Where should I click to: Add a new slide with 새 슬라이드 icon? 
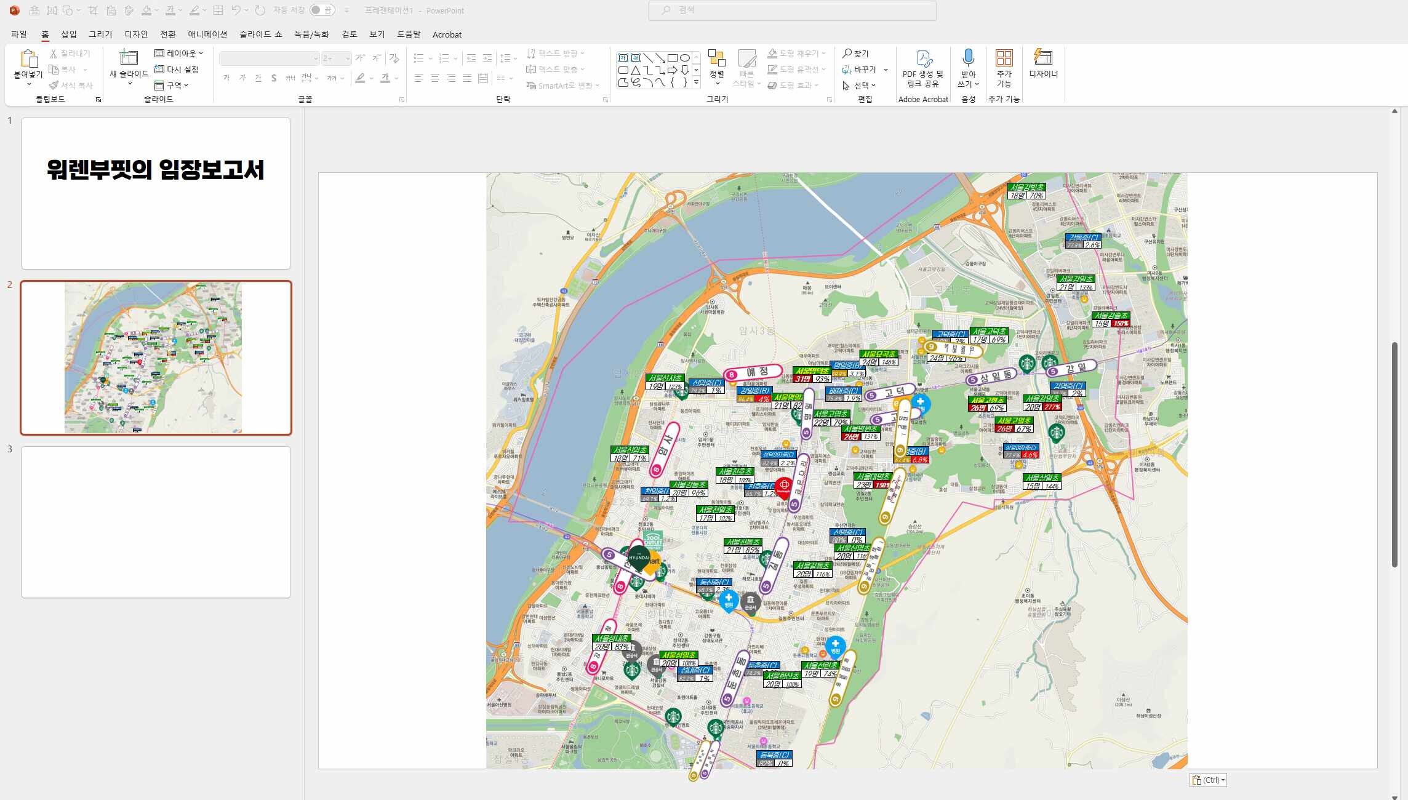129,58
